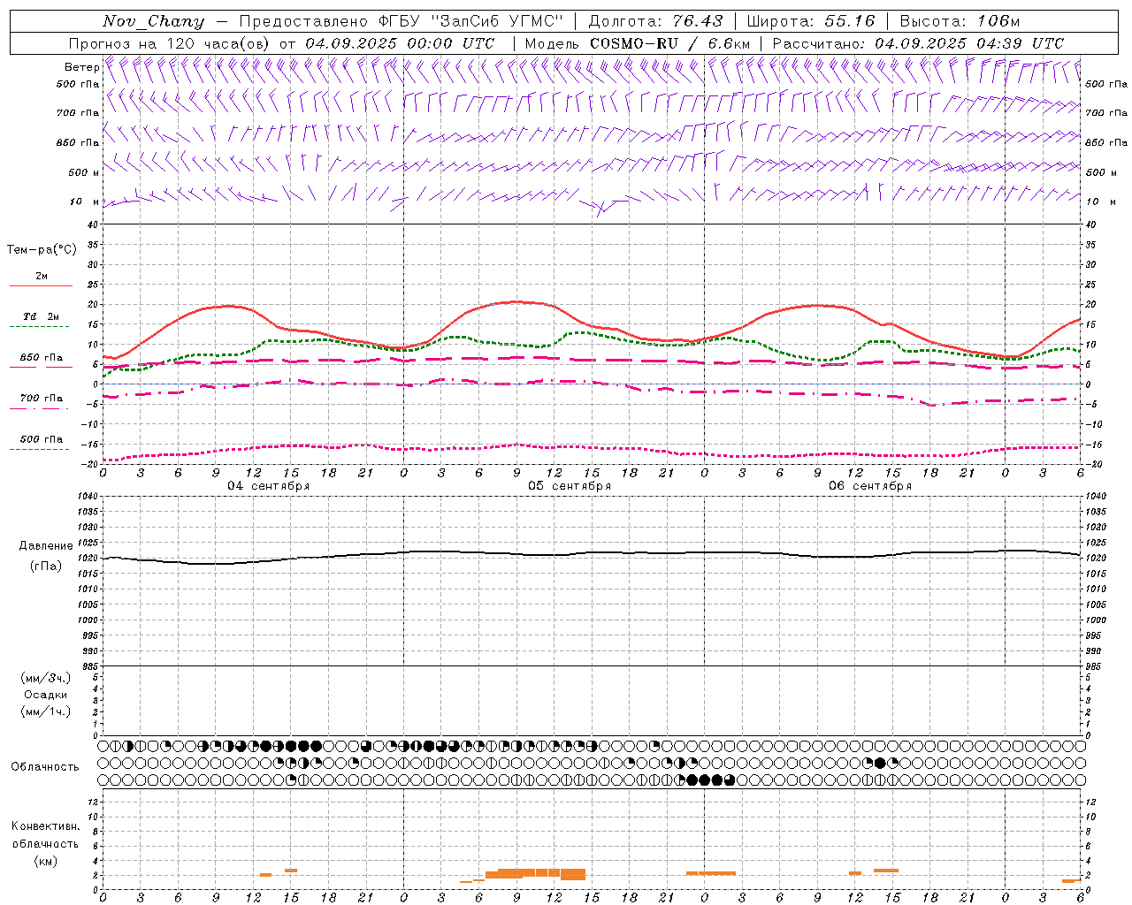Image resolution: width=1132 pixels, height=905 pixels.
Task: Click the 700 гПа temperature legend entry
Action: coord(41,399)
